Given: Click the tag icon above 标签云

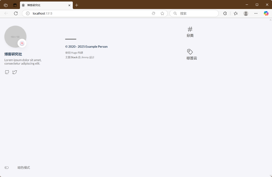Looking at the screenshot, I should 189,52.
